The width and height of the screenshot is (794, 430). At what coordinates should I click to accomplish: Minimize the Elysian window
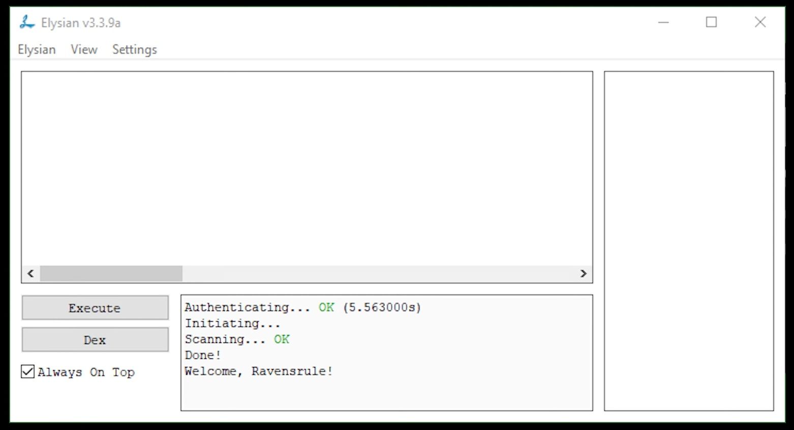tap(663, 22)
